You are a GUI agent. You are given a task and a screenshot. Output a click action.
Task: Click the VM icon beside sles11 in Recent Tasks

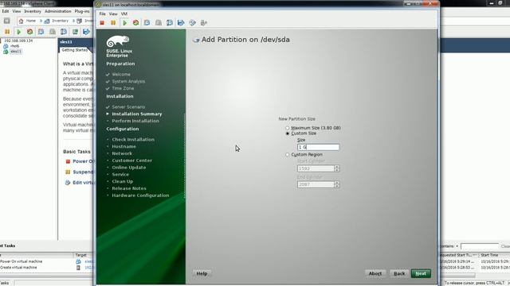click(x=78, y=261)
